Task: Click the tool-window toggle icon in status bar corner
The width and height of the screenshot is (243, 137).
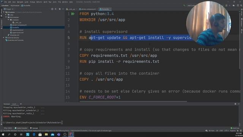Action: pyautogui.click(x=2, y=131)
